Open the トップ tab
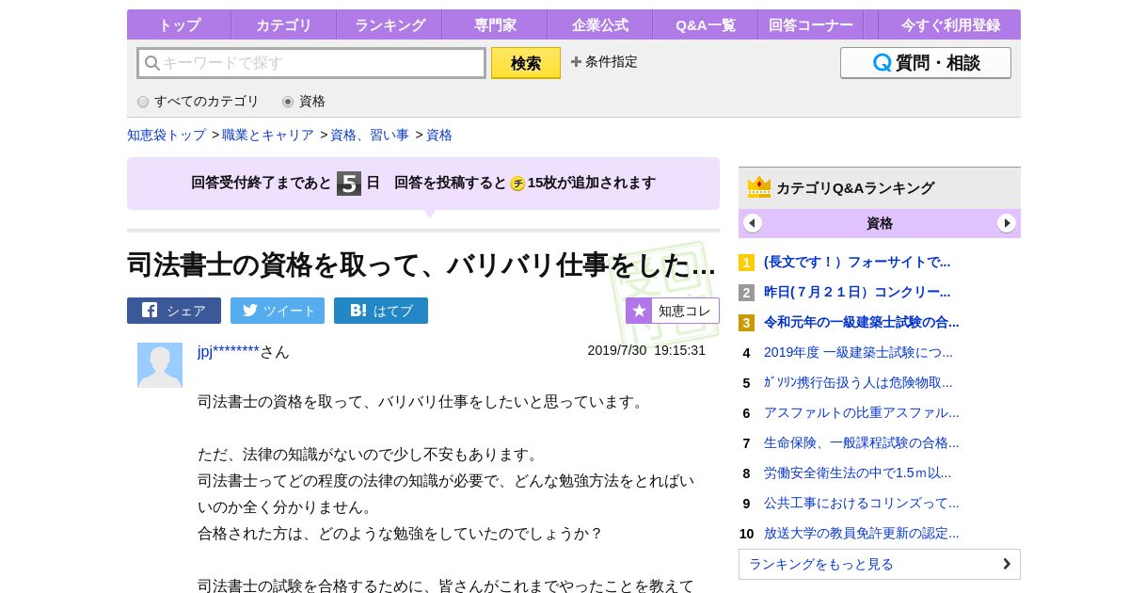Viewport: 1129px width, 593px height. [x=179, y=24]
